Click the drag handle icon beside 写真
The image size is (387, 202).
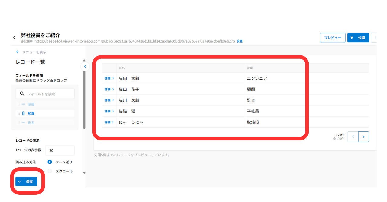tap(19, 113)
